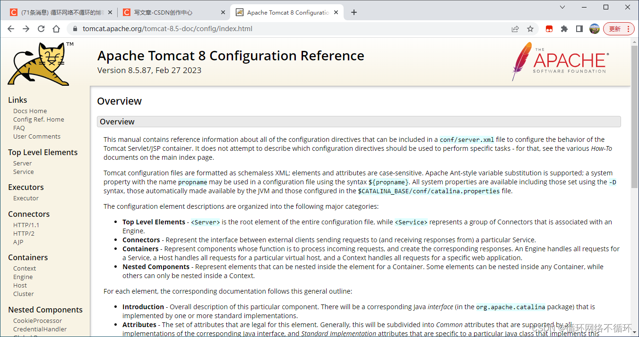Switch to the 循环网络不循环 CSDN tab

tap(61, 13)
